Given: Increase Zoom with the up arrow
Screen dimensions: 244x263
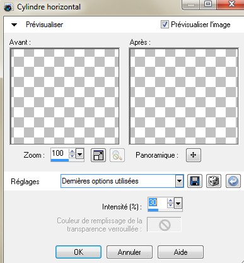Looking at the screenshot, I should click(x=72, y=151).
